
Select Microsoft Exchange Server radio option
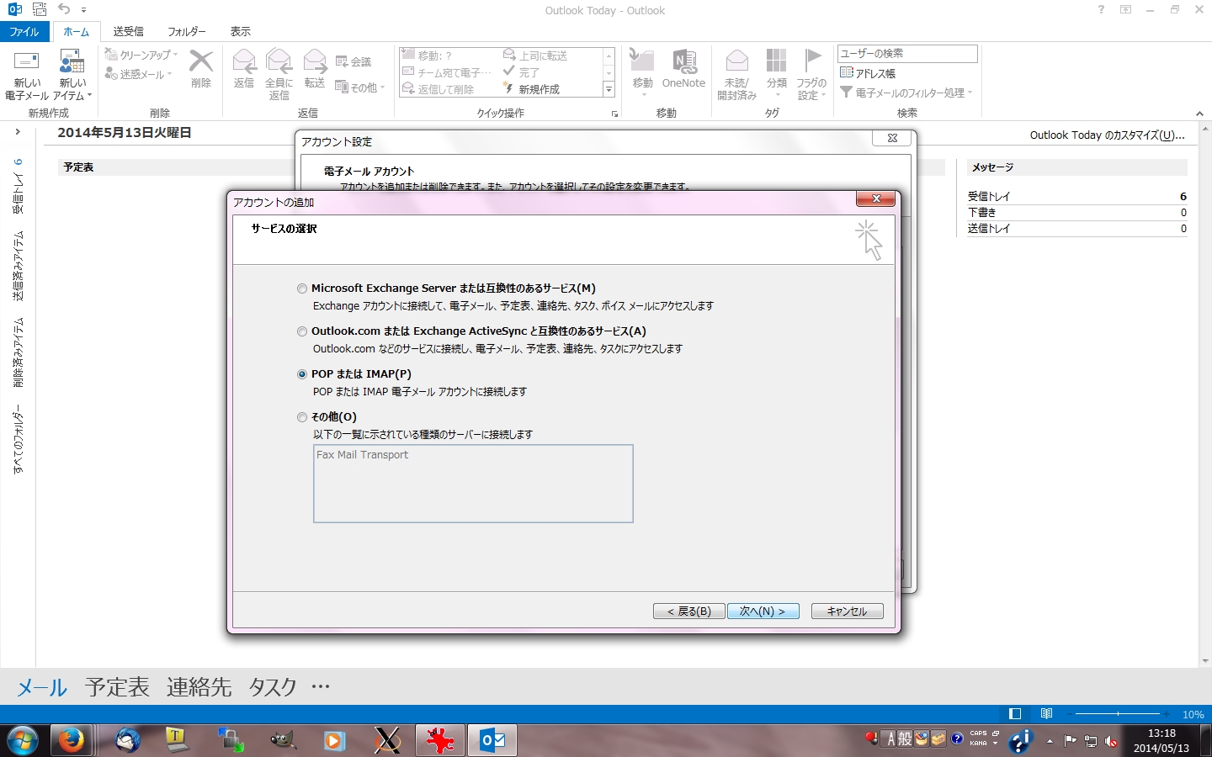click(x=302, y=289)
